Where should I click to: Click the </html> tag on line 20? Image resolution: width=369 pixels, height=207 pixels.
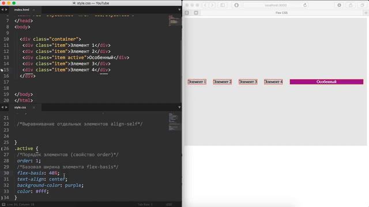24,101
